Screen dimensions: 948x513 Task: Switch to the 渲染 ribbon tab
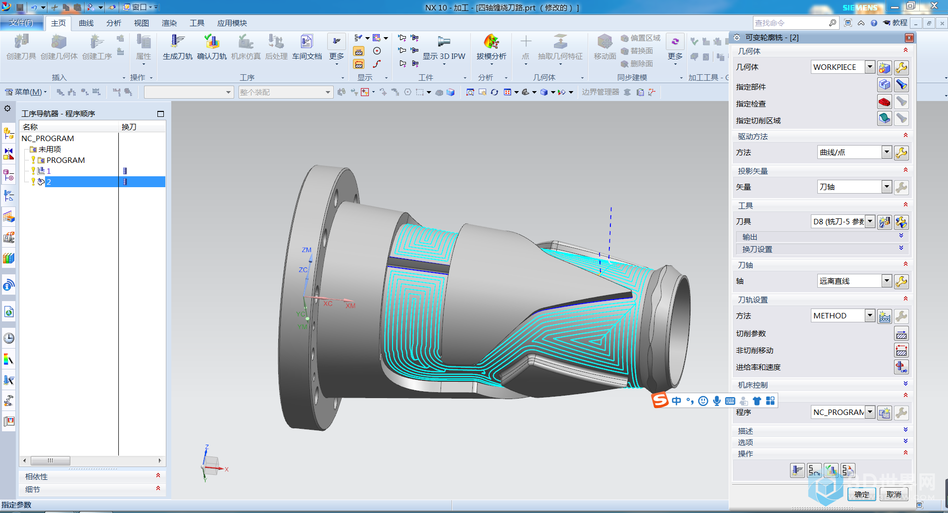tap(169, 23)
